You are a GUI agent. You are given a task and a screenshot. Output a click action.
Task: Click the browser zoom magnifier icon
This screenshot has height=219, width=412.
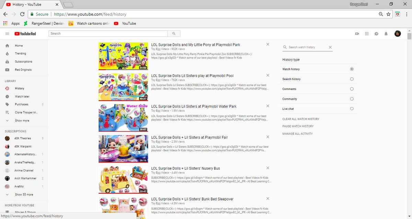click(381, 14)
